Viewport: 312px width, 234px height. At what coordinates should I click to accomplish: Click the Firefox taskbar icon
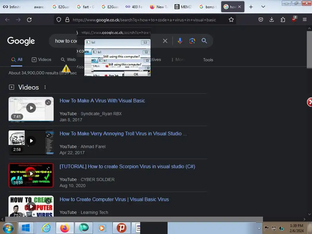coord(65,228)
